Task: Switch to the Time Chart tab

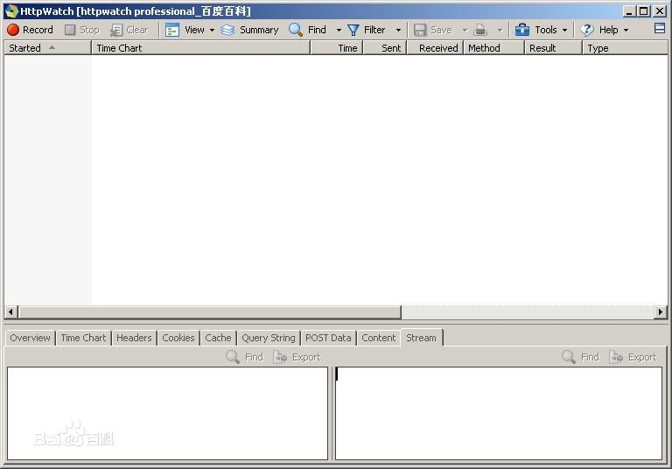Action: tap(83, 338)
